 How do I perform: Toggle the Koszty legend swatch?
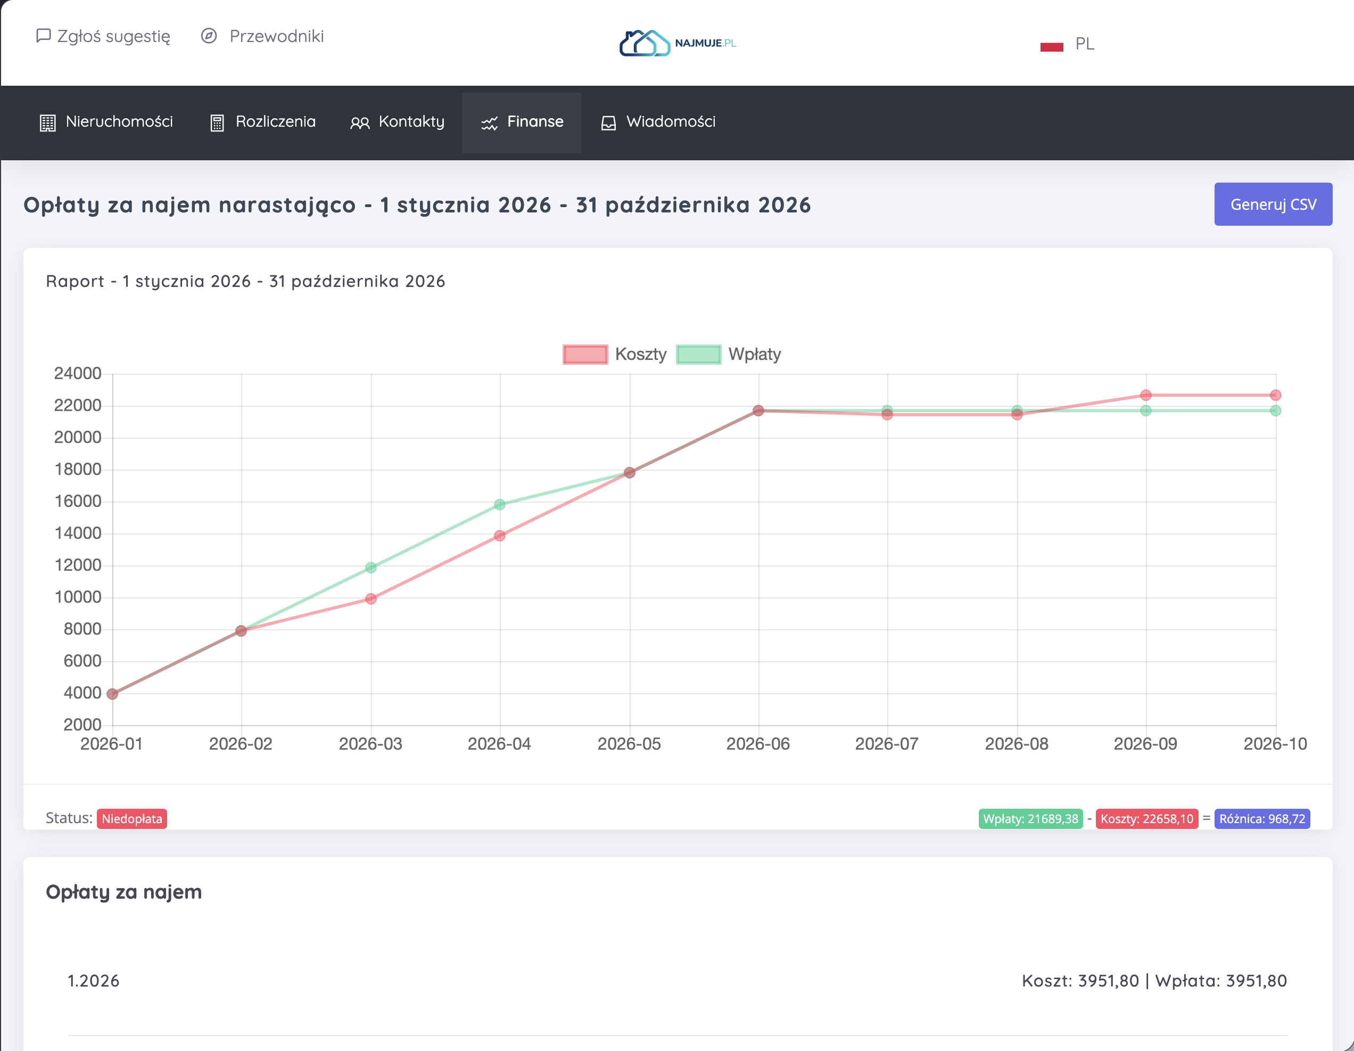(585, 354)
